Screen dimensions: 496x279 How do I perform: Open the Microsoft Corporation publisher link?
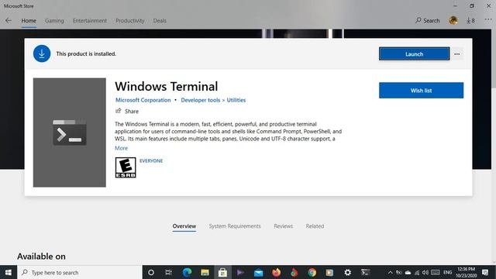click(143, 100)
